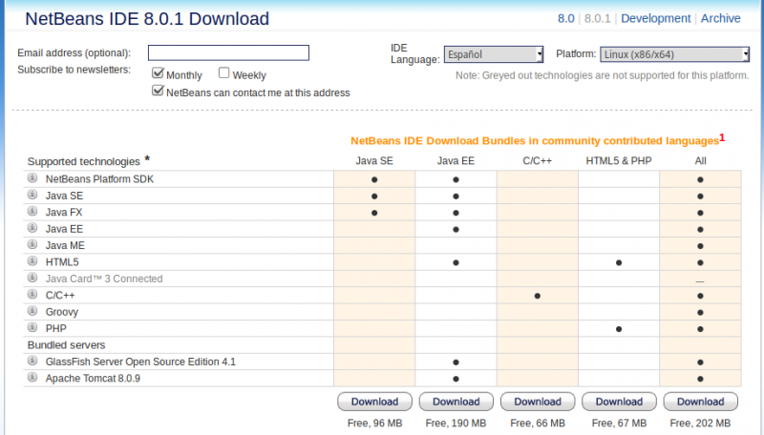This screenshot has width=764, height=435.
Task: Click the Email address input field
Action: click(228, 52)
